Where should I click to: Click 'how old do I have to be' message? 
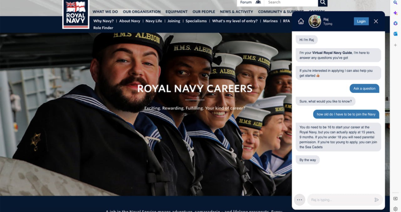click(x=346, y=114)
